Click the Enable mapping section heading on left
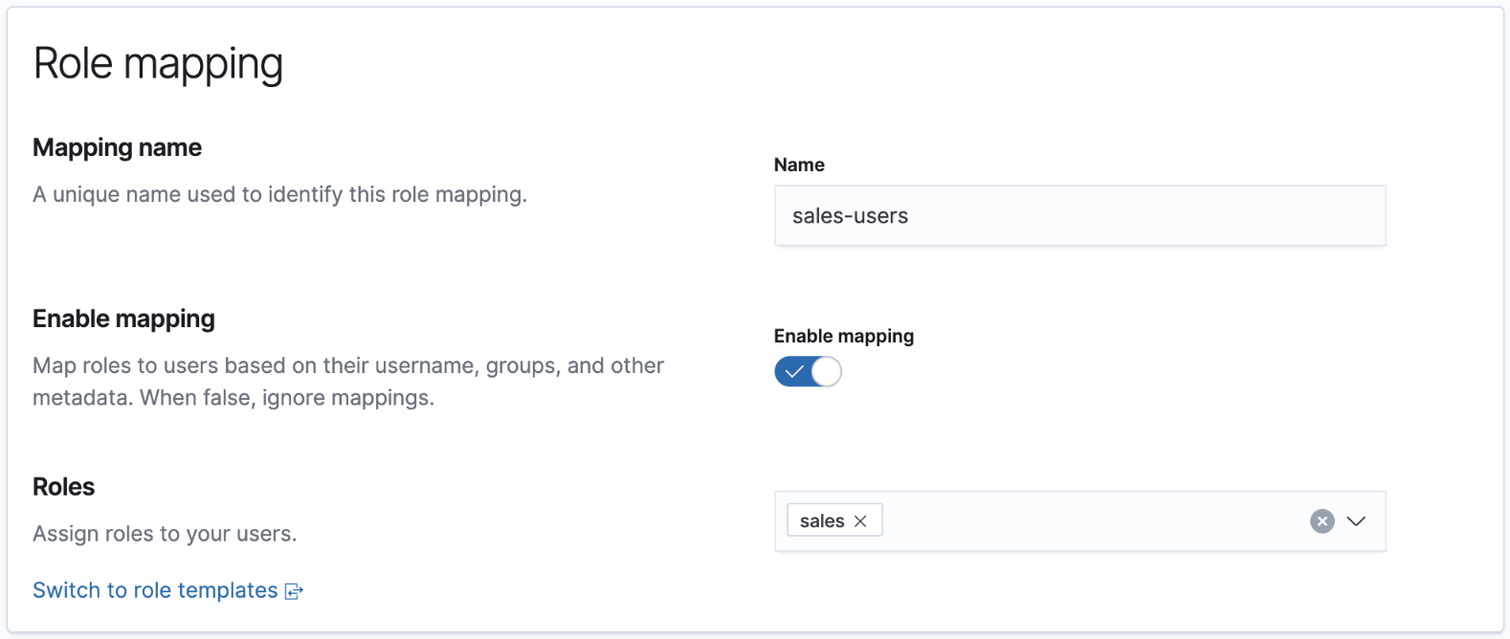1510x639 pixels. tap(123, 319)
